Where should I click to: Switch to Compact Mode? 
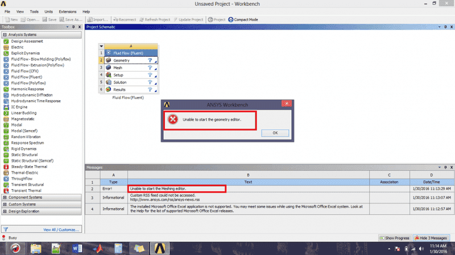(243, 20)
